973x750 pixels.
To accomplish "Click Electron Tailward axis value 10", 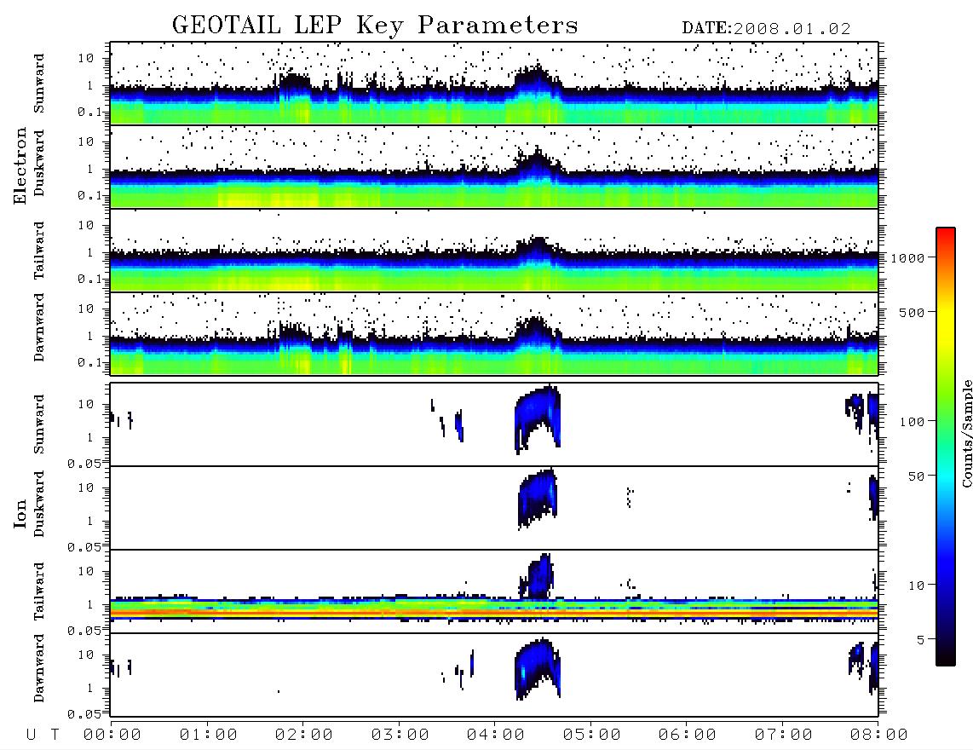I will pos(86,225).
